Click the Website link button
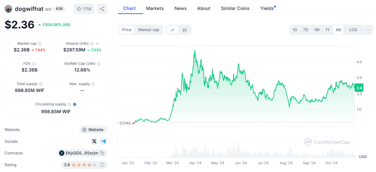This screenshot has width=376, height=172. (x=93, y=129)
